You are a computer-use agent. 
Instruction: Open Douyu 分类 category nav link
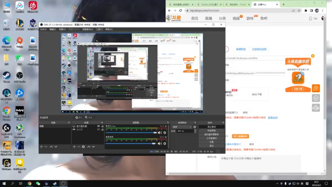222,18
